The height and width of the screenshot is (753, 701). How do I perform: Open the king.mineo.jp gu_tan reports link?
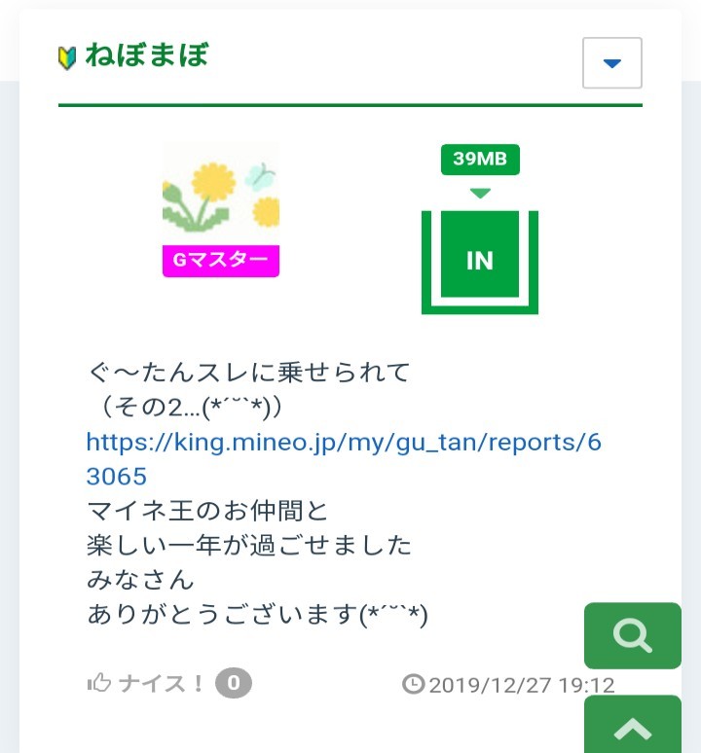point(344,442)
